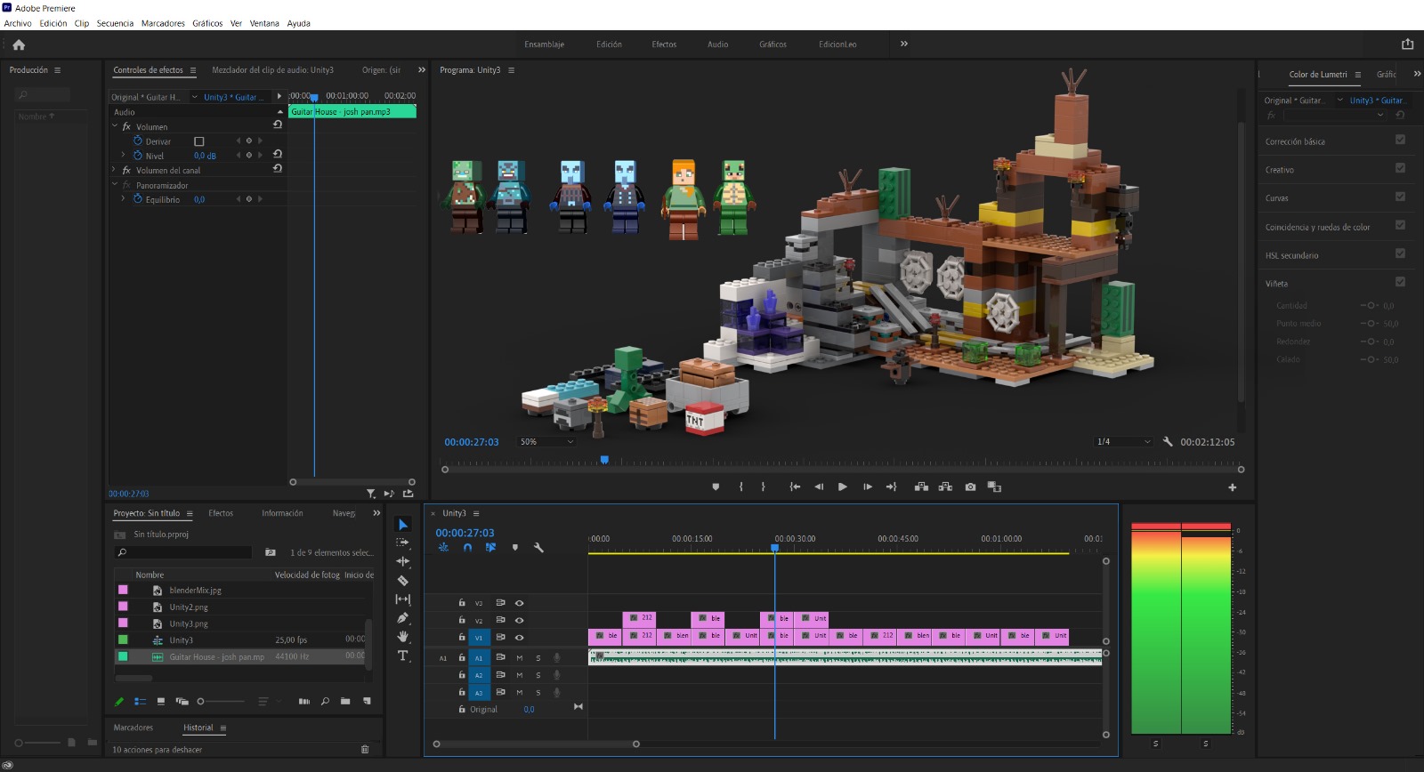Go to the Home screen
This screenshot has height=772, width=1424.
[19, 44]
